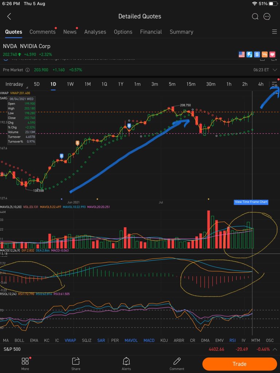Tap the pink heart favorite icon

272,55
